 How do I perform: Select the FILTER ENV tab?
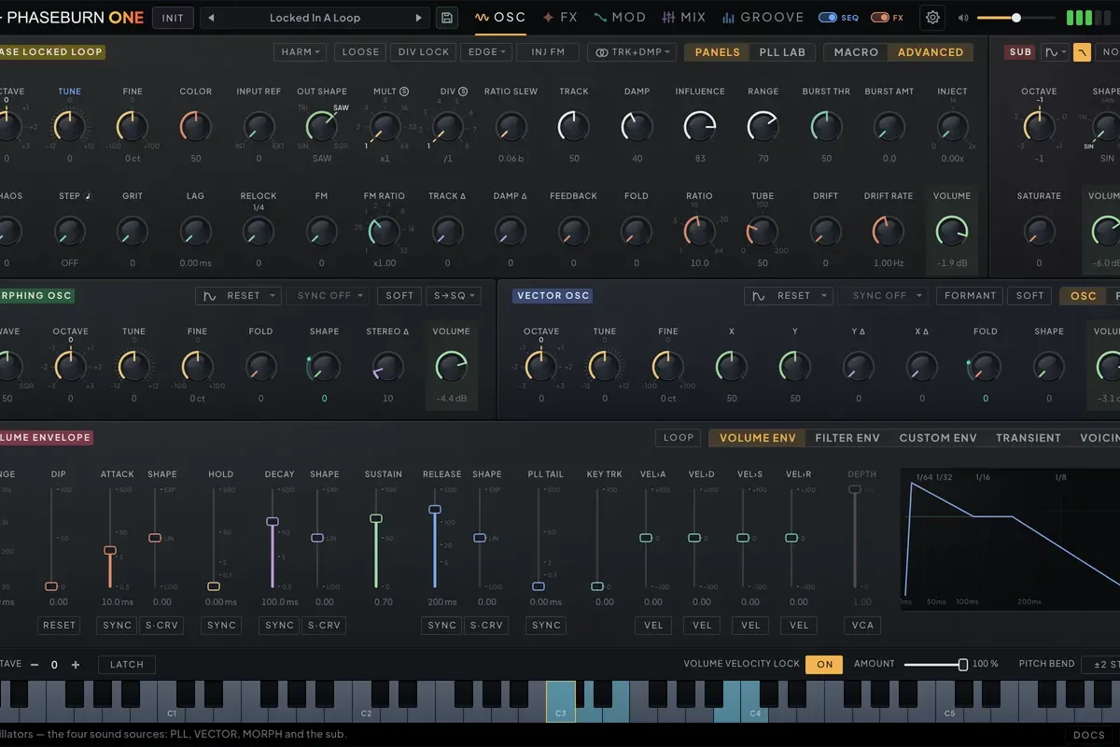(847, 438)
